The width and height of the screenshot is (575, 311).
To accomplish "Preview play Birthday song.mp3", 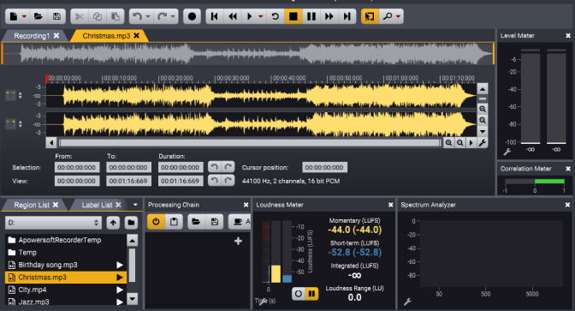I will [x=120, y=265].
